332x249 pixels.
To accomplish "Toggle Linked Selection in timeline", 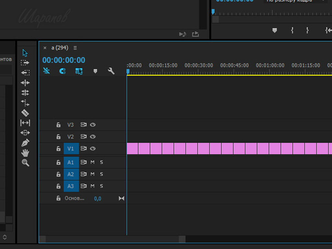I will (79, 71).
